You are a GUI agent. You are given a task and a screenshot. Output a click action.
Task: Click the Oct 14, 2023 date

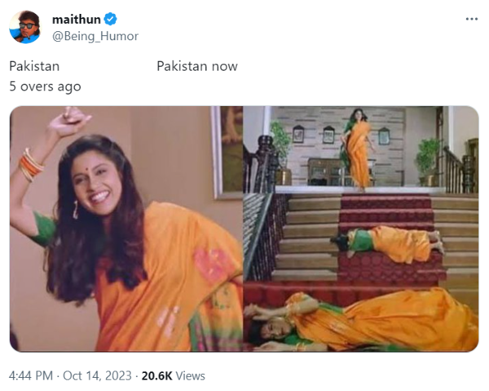[x=96, y=375]
